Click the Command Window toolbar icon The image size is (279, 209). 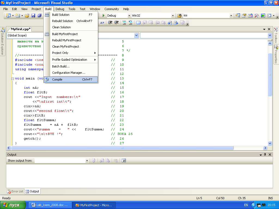pyautogui.click(x=269, y=16)
